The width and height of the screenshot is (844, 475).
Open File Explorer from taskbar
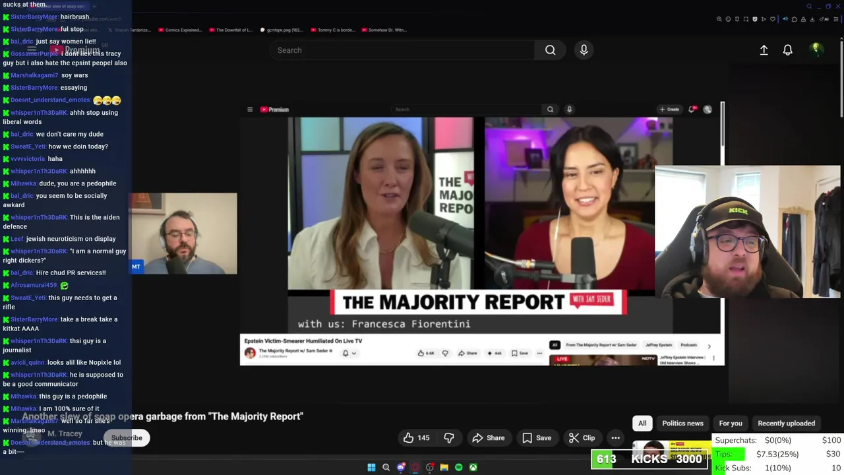[x=444, y=467]
